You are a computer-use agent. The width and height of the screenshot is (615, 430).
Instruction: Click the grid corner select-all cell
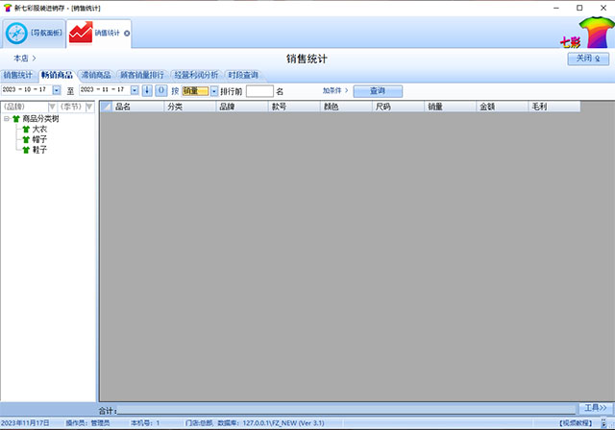coord(106,107)
